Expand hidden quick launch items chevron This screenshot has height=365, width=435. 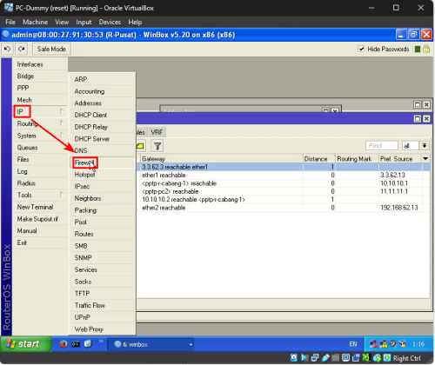101,342
